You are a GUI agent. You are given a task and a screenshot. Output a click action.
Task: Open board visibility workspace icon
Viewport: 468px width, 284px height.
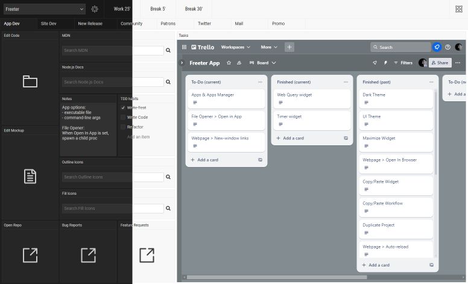click(x=239, y=63)
